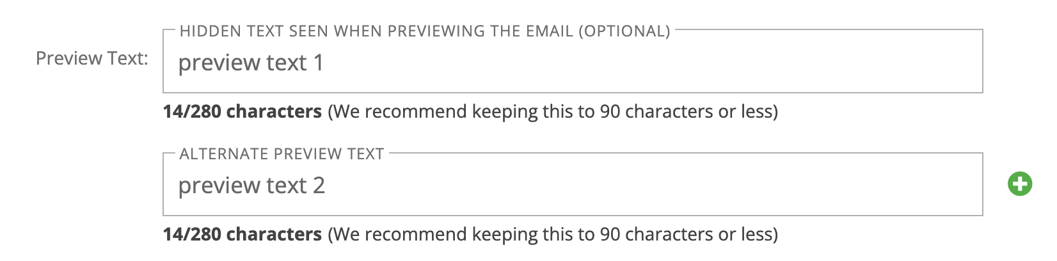Screen dimensions: 1057x261
Task: Click the second 90 characters recommendation note
Action: coord(553,235)
